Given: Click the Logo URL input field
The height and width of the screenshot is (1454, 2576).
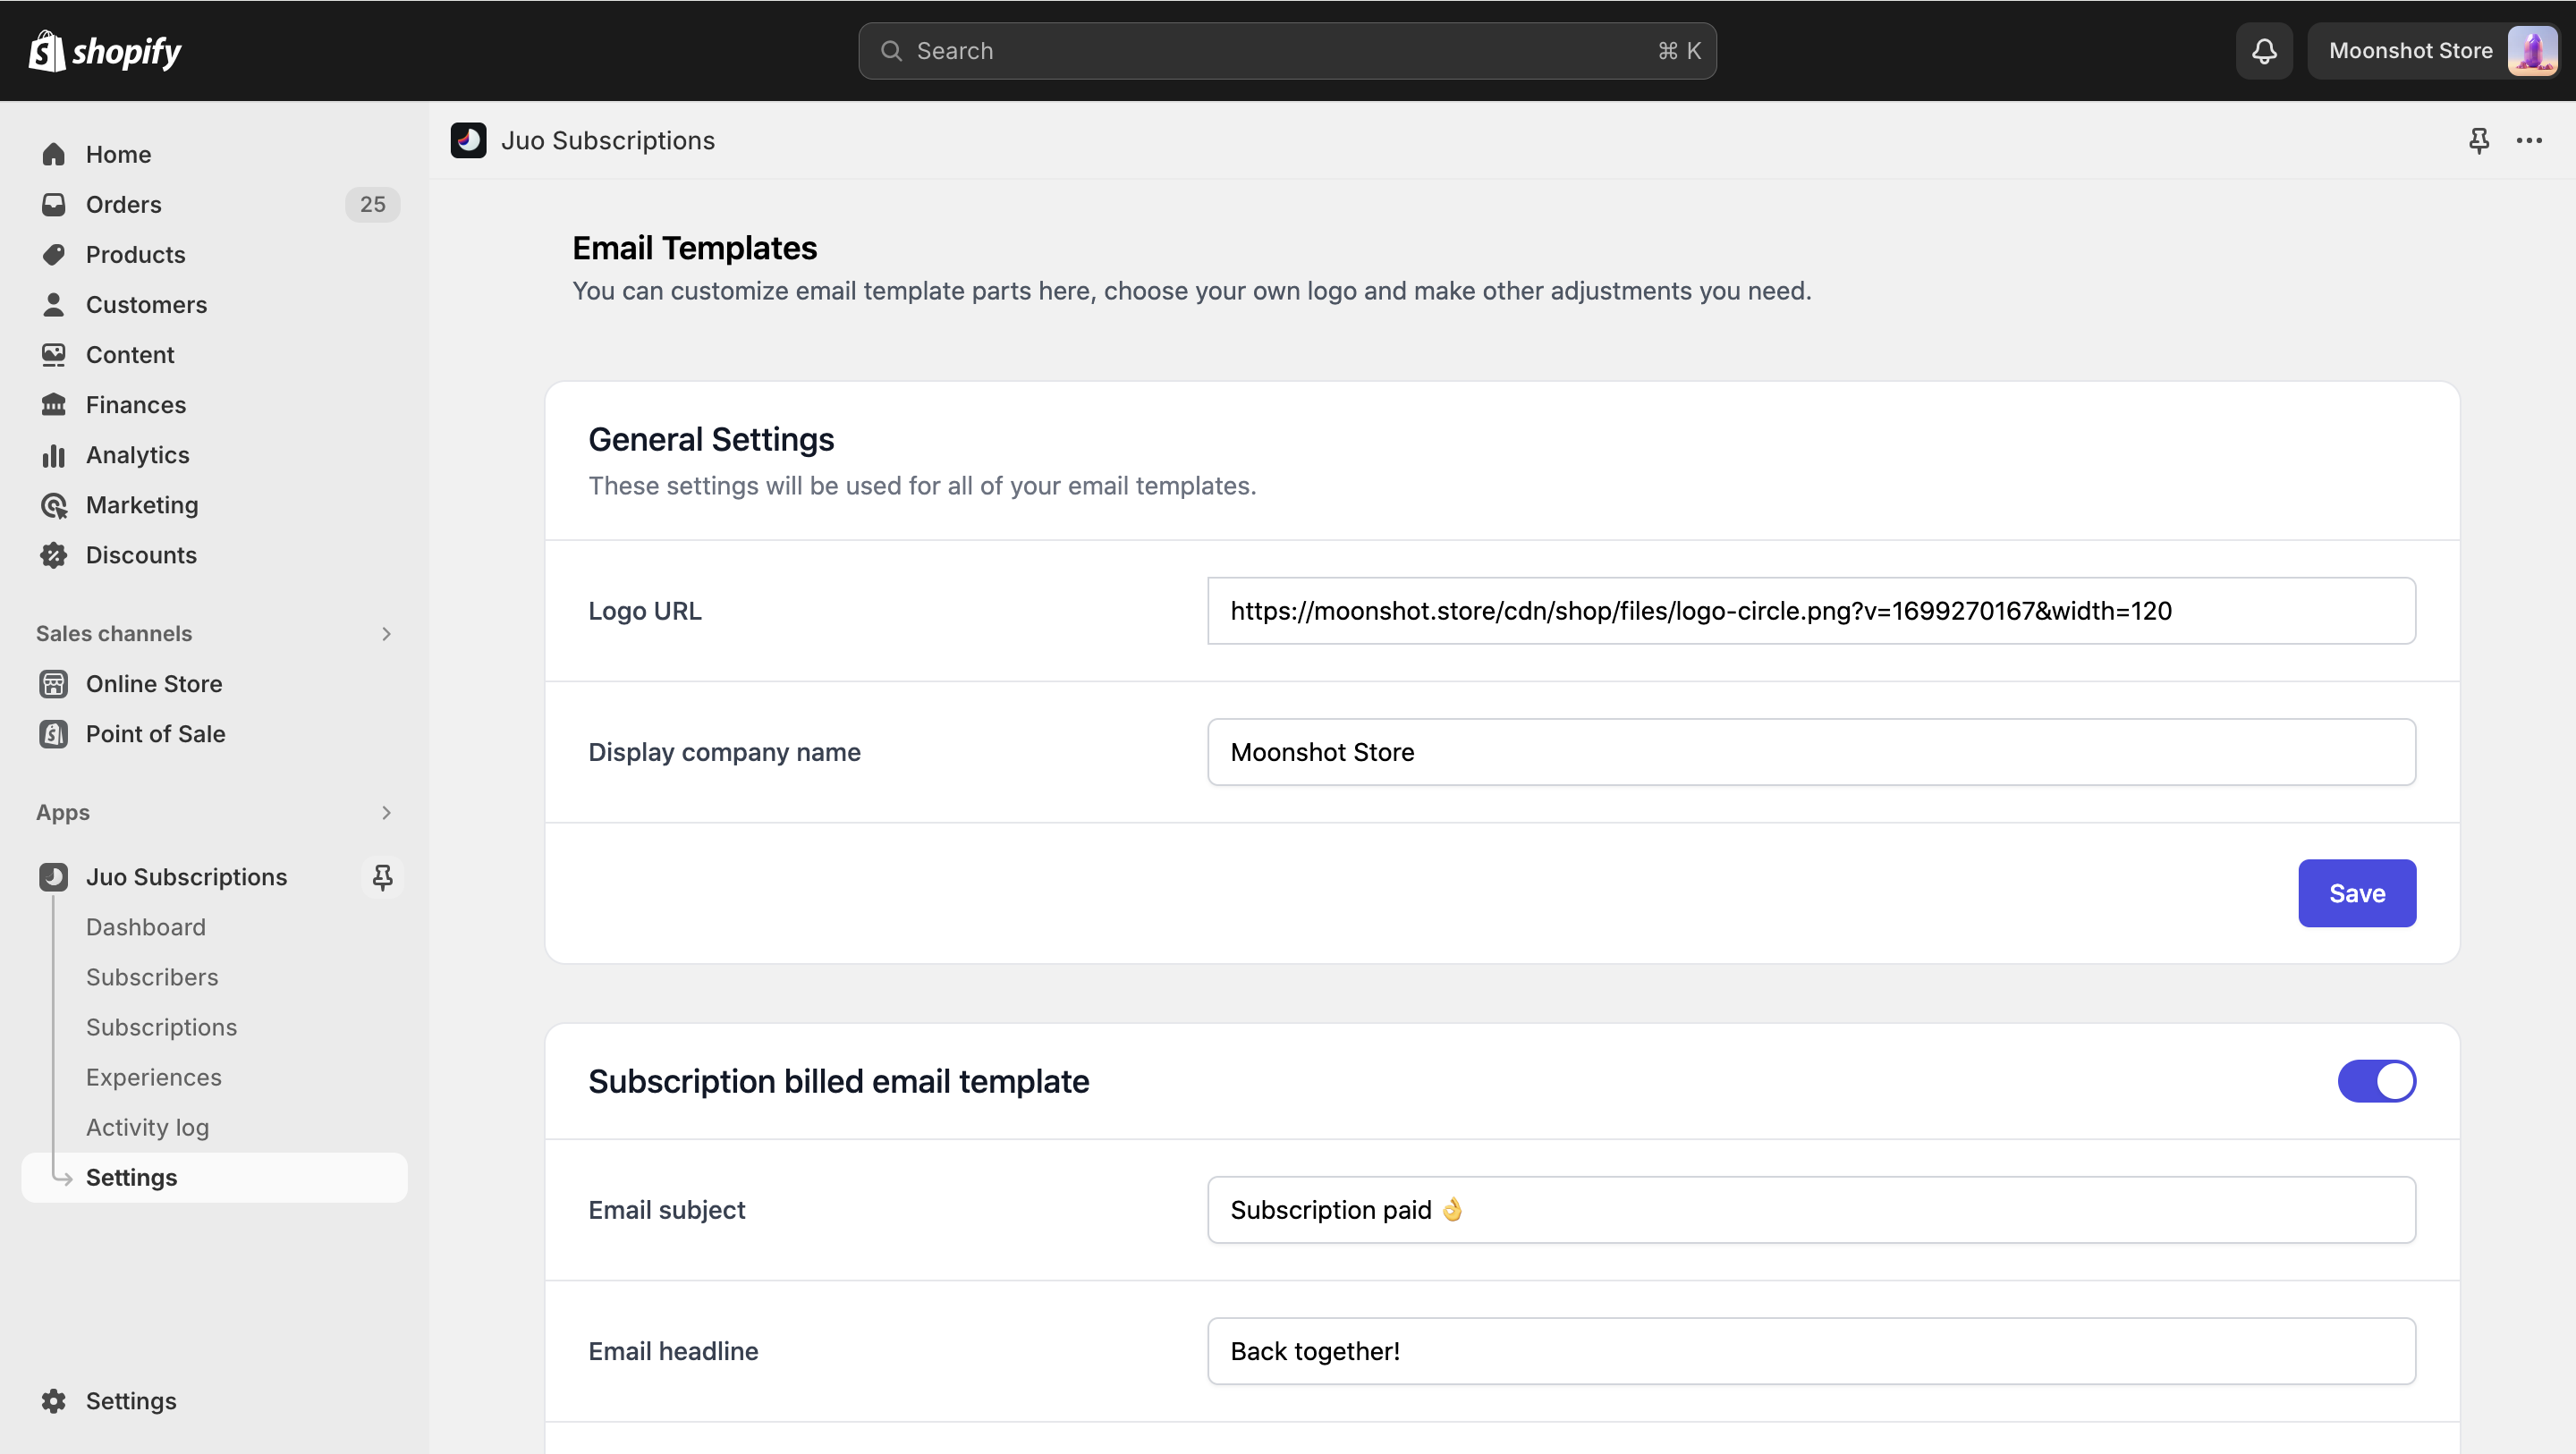Looking at the screenshot, I should (1811, 610).
